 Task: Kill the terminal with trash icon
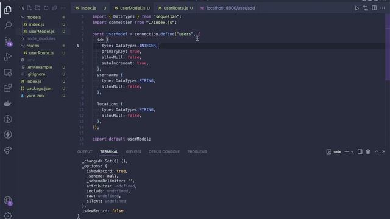[x=368, y=151]
